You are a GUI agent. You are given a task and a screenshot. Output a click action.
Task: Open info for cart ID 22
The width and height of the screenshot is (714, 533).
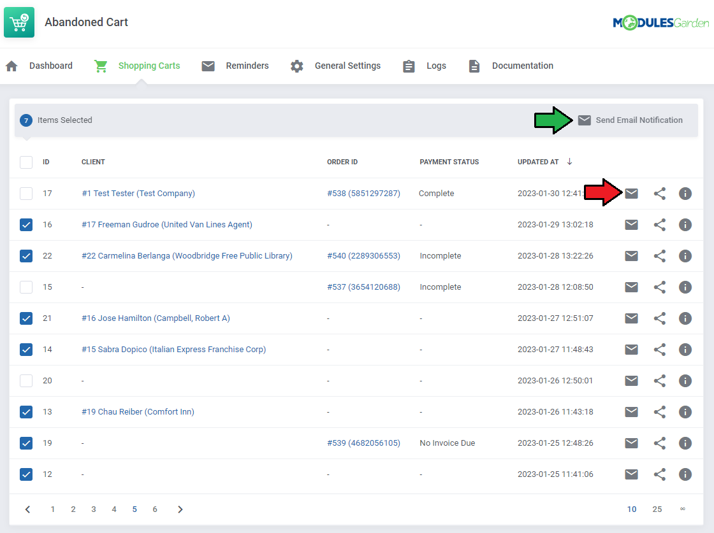tap(685, 256)
